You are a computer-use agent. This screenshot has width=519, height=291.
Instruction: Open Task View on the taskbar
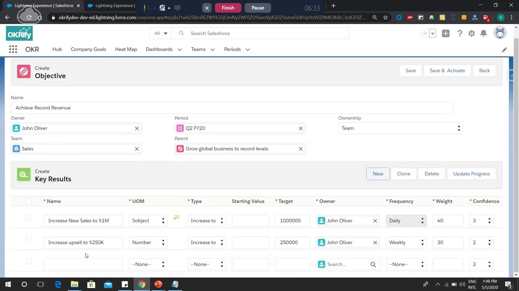tap(41, 284)
